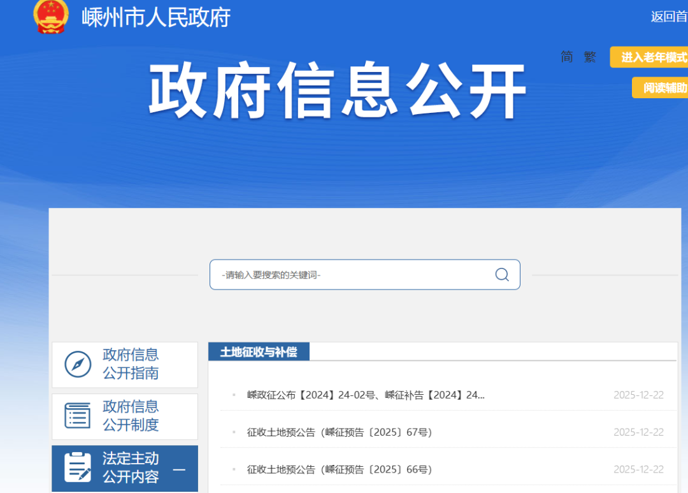Image resolution: width=688 pixels, height=493 pixels.
Task: Open the 政府信息公开制度 menu label
Action: (131, 416)
